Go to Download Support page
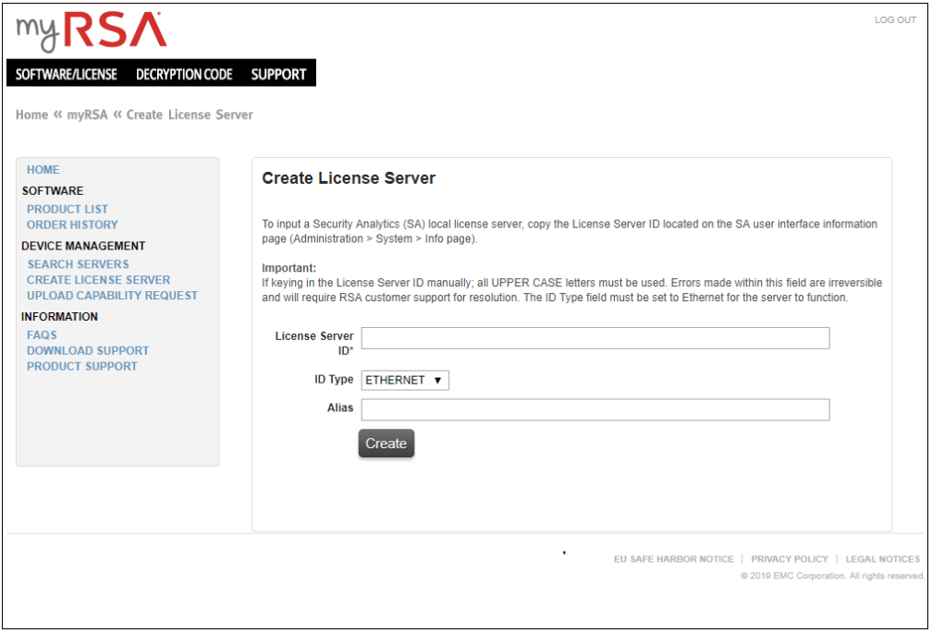The image size is (932, 633). pyautogui.click(x=88, y=351)
